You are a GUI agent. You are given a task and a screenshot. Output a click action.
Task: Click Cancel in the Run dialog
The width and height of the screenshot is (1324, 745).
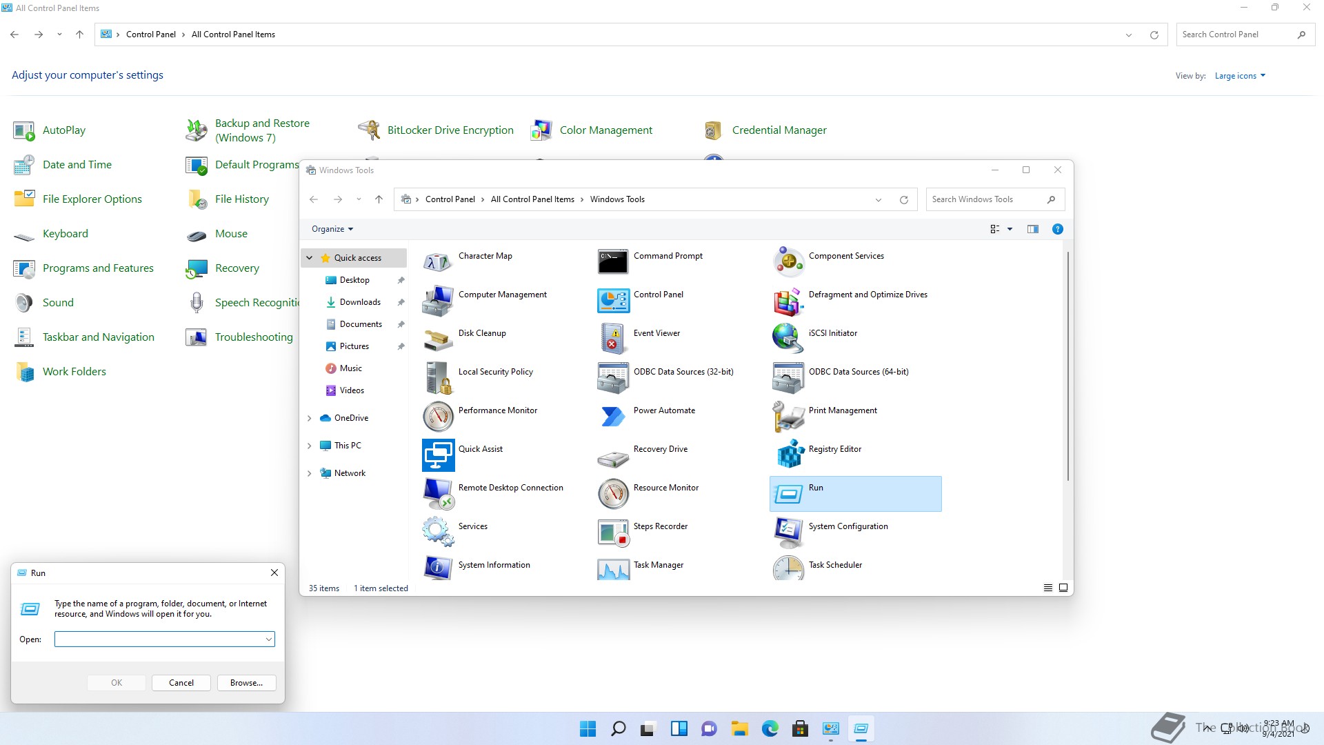pyautogui.click(x=181, y=683)
